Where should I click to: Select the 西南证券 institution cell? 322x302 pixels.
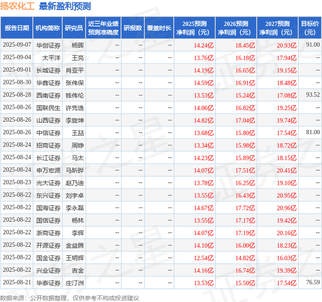point(48,95)
